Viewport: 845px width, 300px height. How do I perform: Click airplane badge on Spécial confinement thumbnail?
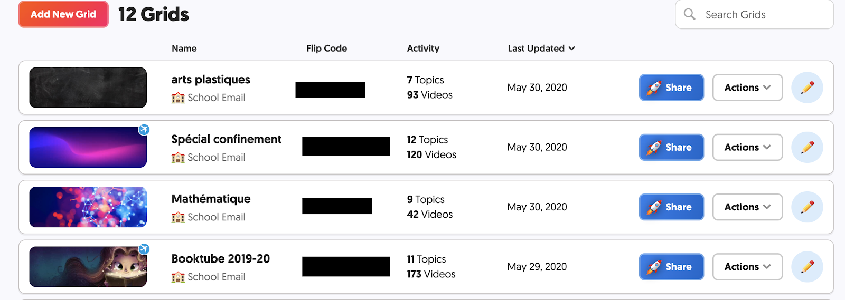pyautogui.click(x=144, y=130)
